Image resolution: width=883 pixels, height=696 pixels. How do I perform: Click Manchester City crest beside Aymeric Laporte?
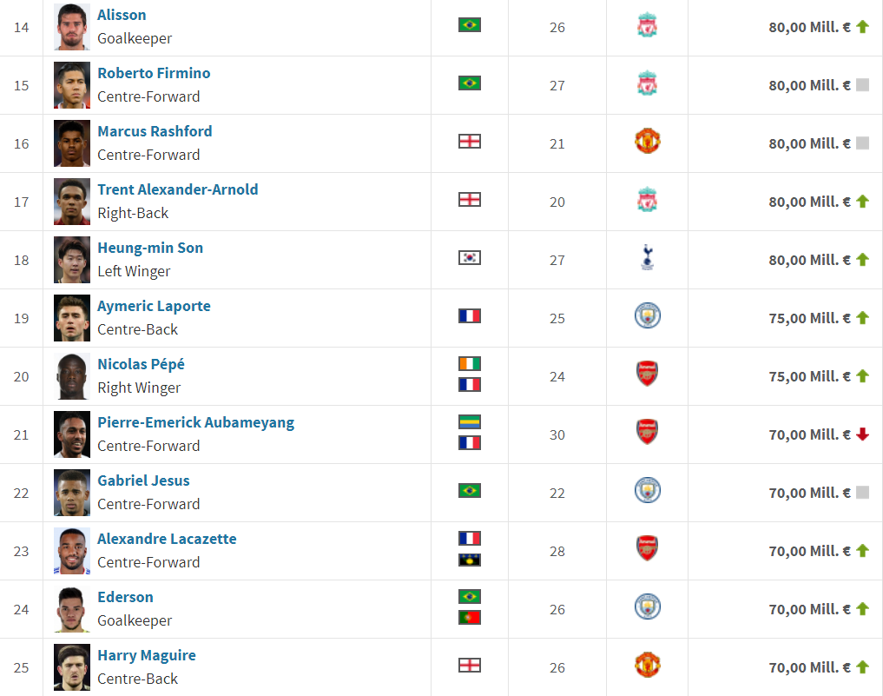647,315
